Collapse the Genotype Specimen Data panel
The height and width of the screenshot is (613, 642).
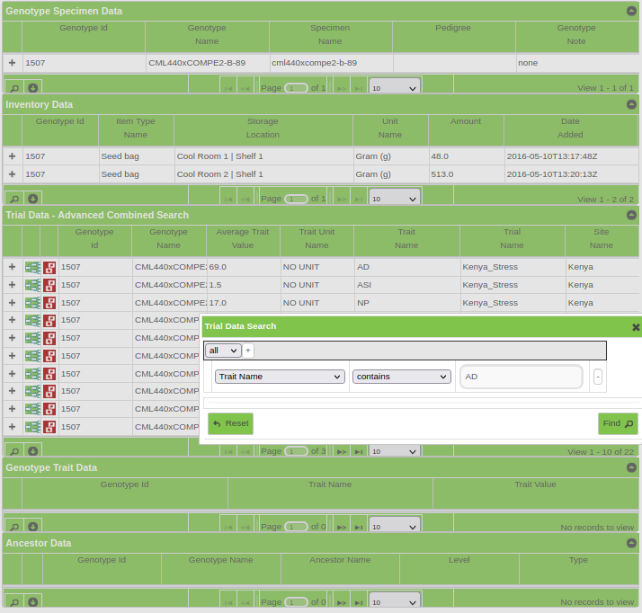[631, 12]
